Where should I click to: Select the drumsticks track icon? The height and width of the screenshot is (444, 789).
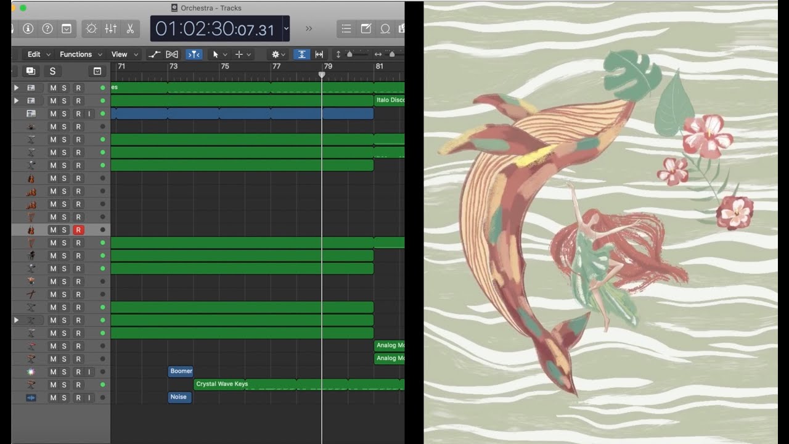[31, 294]
